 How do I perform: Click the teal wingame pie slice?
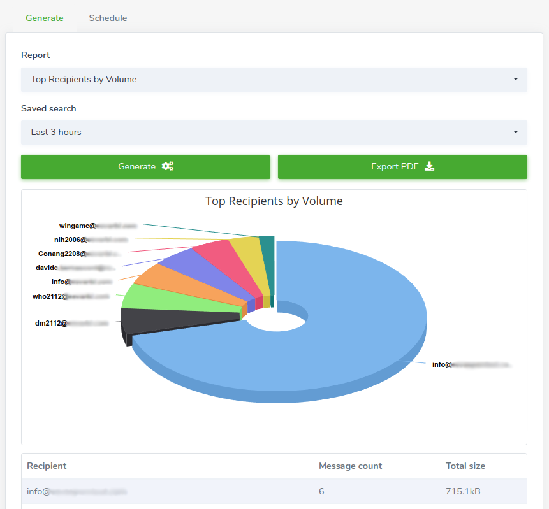click(268, 259)
